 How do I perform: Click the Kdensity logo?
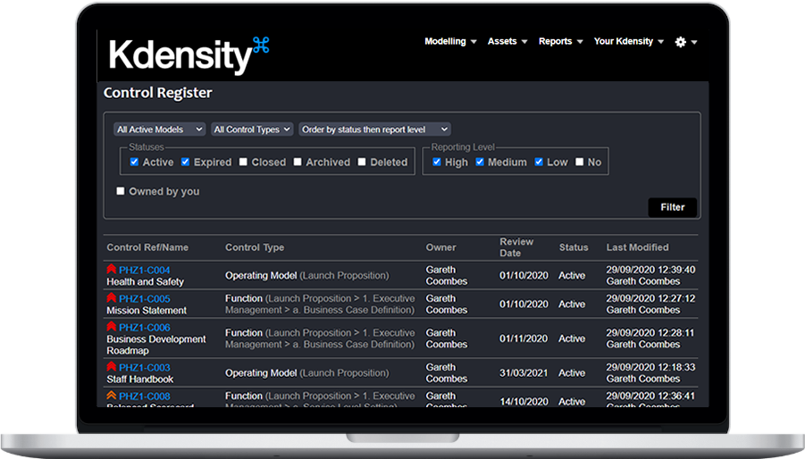[189, 55]
